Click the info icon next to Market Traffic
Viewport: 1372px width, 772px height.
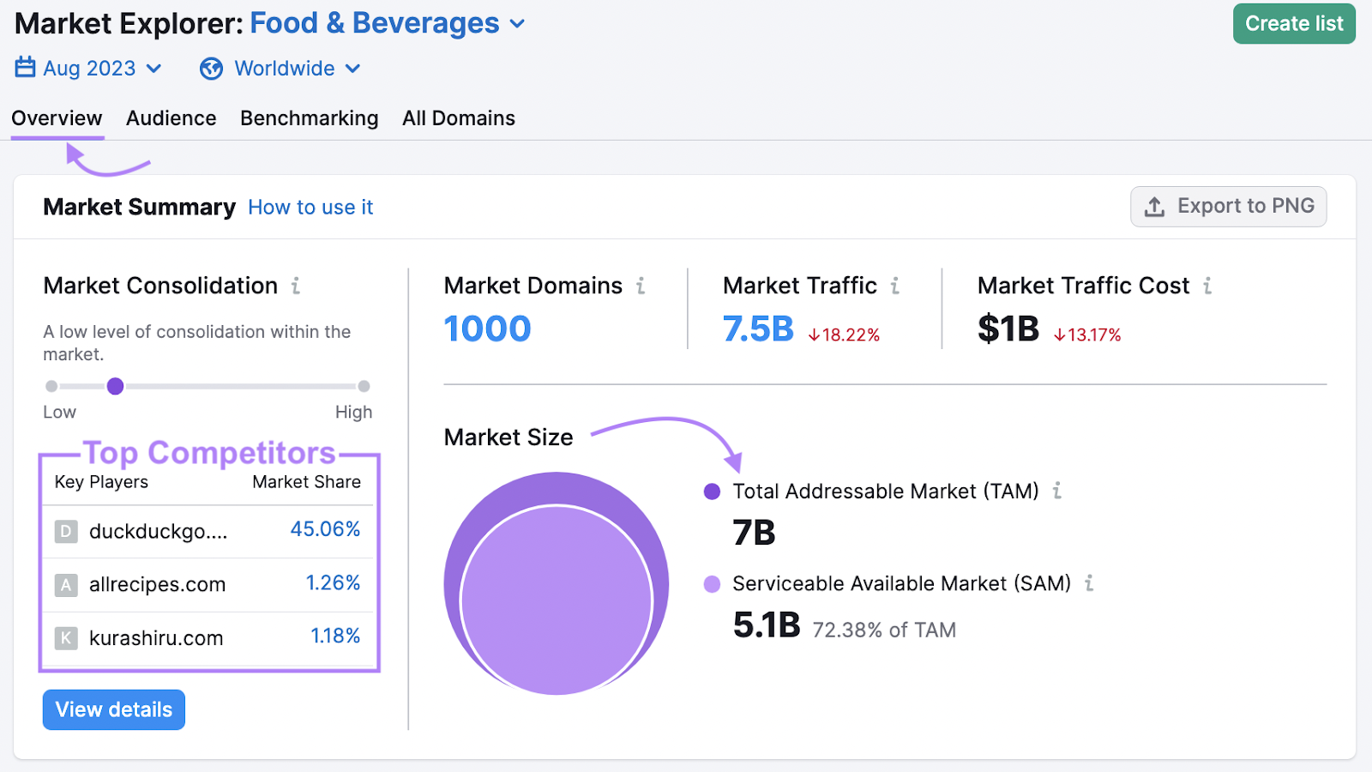coord(895,286)
